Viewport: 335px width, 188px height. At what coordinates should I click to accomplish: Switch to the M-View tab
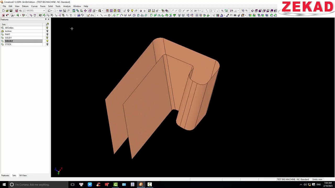[23, 175]
